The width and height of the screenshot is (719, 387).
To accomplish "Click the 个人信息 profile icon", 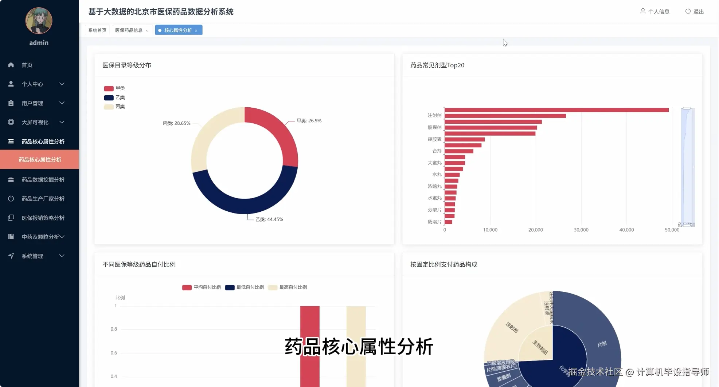I will (x=642, y=11).
